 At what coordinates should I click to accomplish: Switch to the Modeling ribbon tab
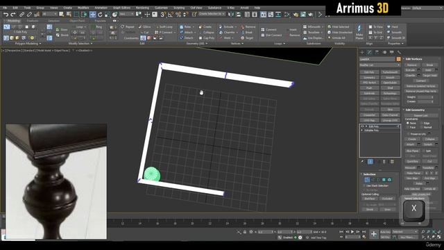[13, 21]
